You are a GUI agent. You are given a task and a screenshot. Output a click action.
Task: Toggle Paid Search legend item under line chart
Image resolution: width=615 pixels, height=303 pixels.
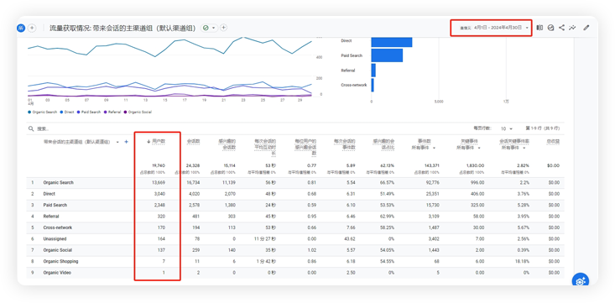tap(89, 112)
